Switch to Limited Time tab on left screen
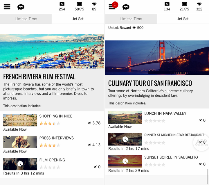 [26, 19]
